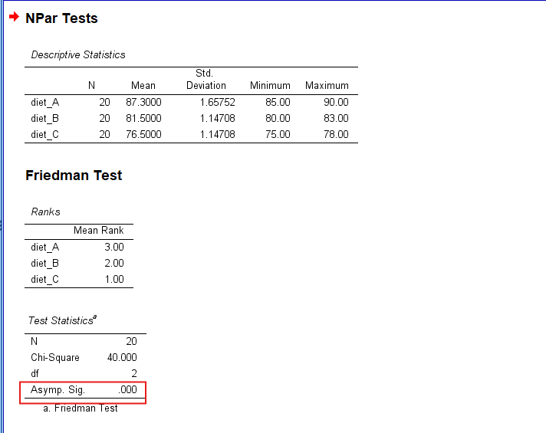Click the diet_A maximum value 90.00

[x=336, y=102]
